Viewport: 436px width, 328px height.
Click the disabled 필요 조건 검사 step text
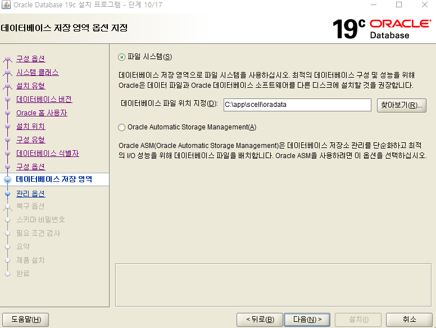point(38,233)
